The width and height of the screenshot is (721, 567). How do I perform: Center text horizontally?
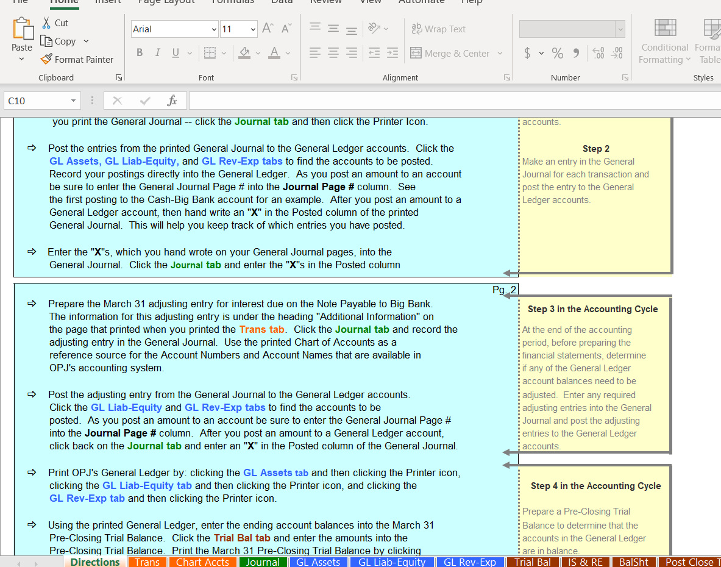333,53
